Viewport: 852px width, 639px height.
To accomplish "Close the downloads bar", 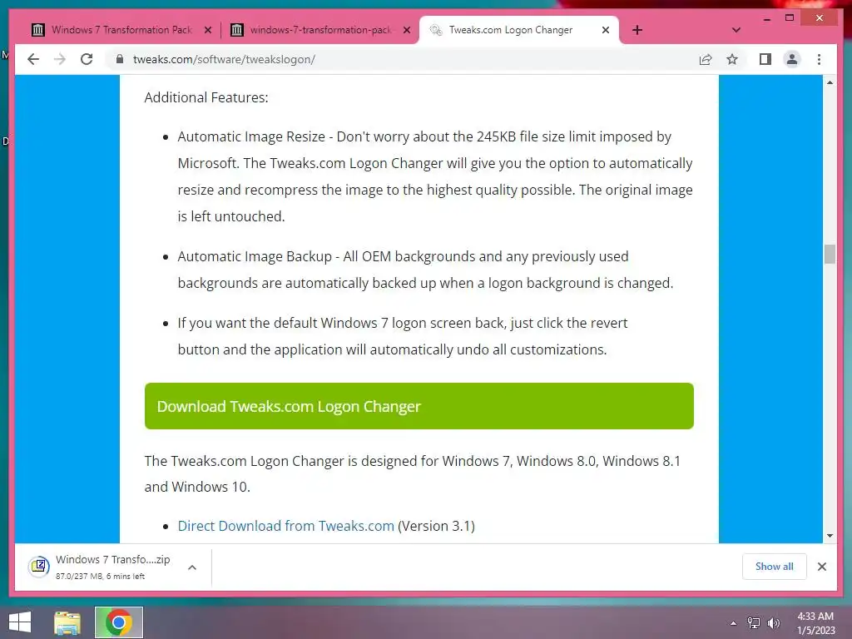I will coord(821,567).
